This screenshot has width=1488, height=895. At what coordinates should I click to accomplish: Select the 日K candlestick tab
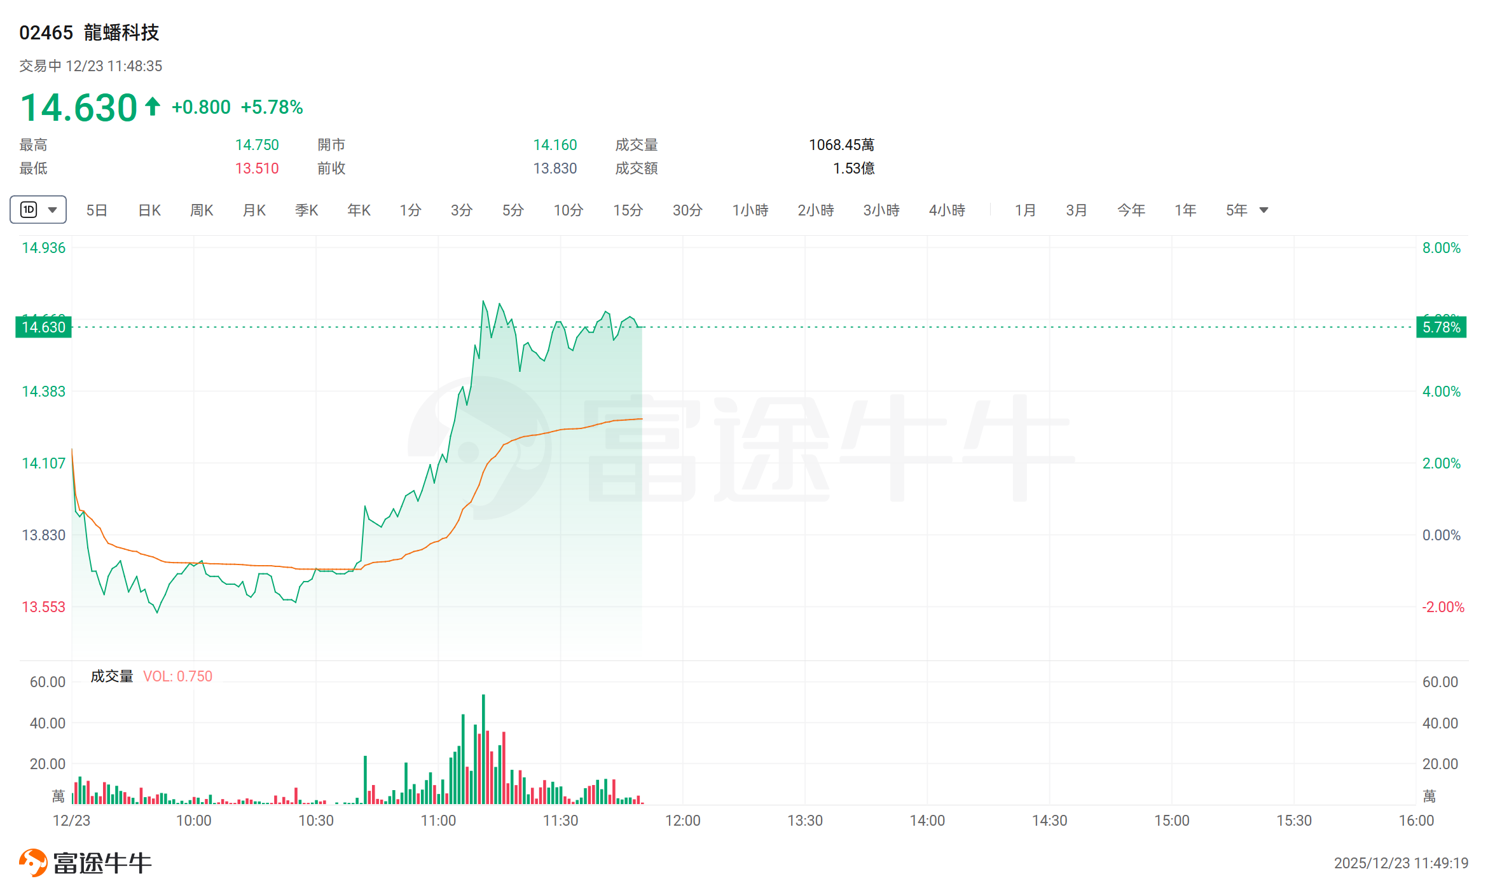(149, 210)
